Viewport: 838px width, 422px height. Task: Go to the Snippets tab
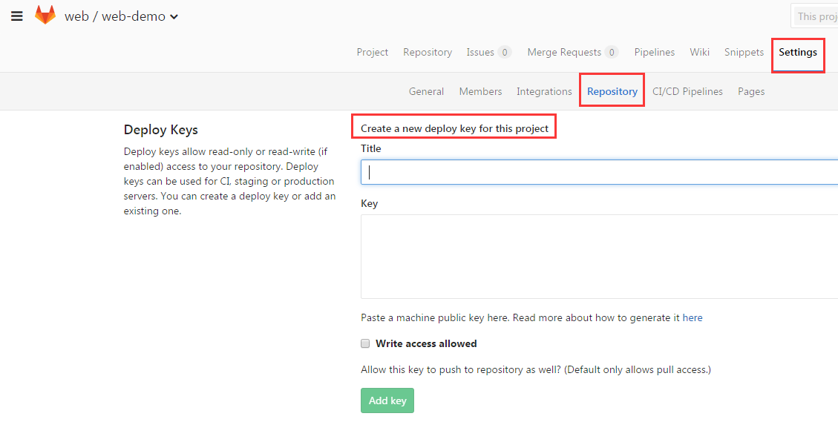click(744, 53)
